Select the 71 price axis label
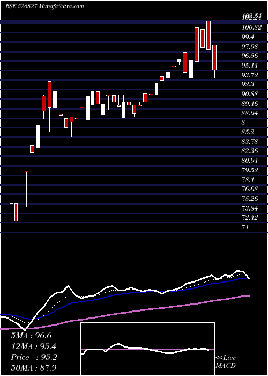268x376 pixels. pos(246,227)
